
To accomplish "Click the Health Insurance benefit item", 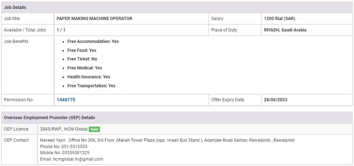I will click(x=88, y=77).
